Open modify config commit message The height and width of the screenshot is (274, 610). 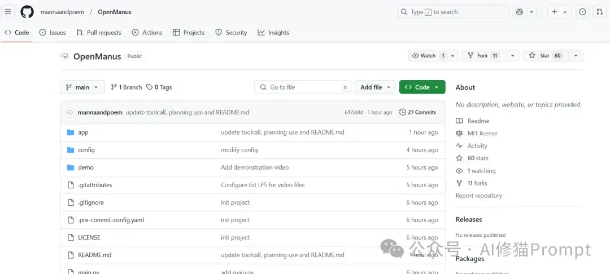click(239, 150)
